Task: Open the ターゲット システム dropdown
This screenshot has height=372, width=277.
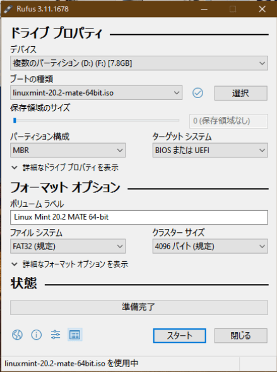Action: [210, 150]
